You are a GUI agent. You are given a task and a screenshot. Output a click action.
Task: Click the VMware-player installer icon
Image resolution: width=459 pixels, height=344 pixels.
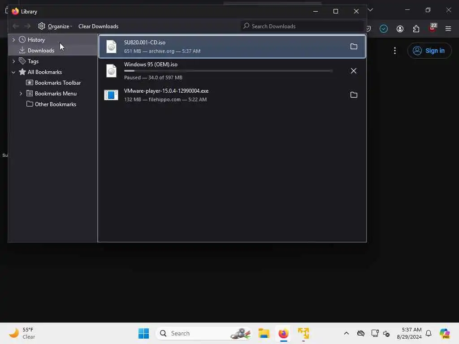[111, 95]
